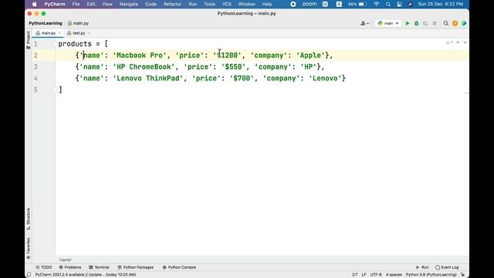Open the TODO tool window

(x=44, y=267)
